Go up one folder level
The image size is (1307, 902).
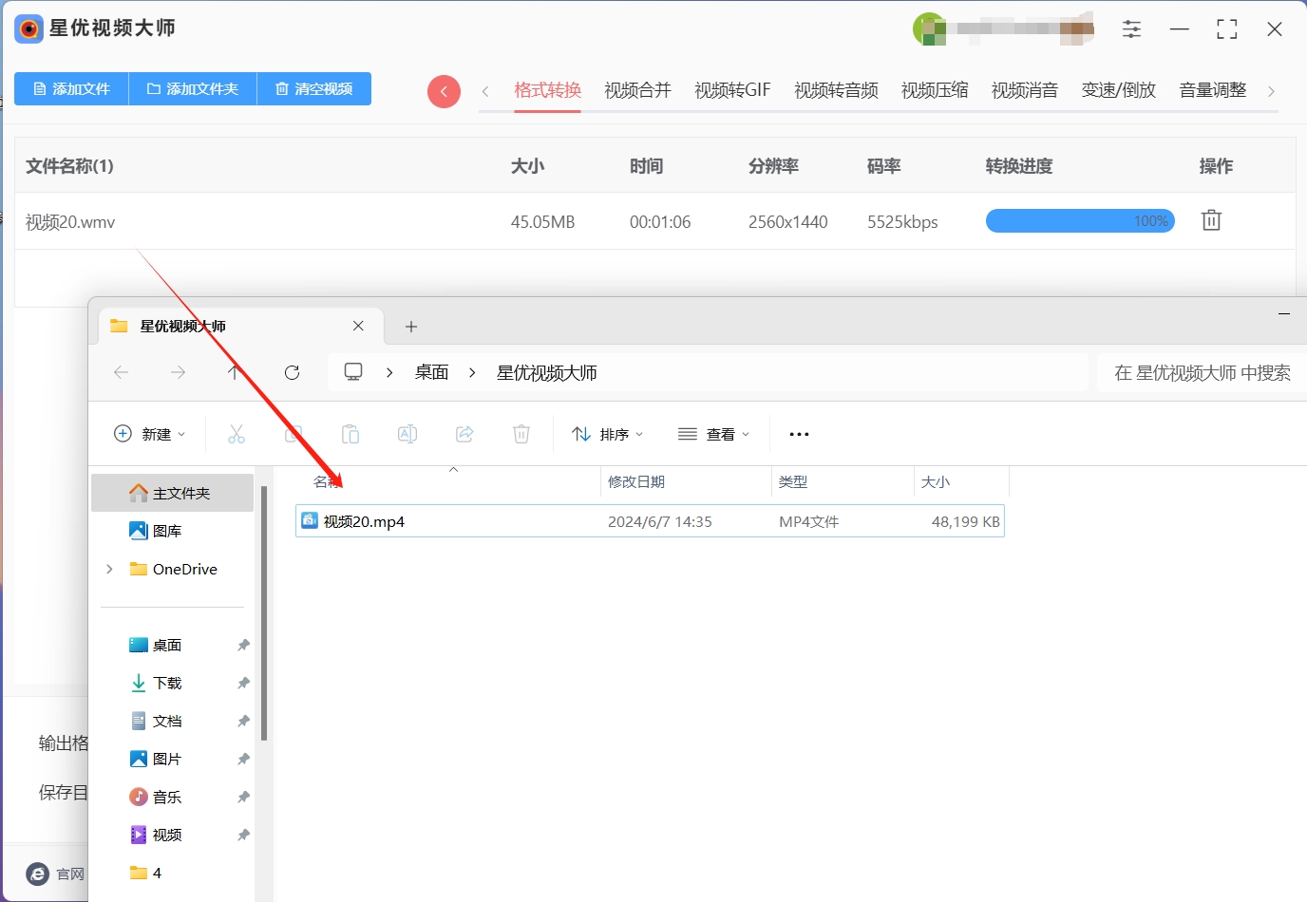click(x=235, y=372)
